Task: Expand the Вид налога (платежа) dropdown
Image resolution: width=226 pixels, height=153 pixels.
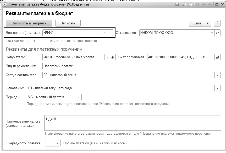Action: pos(104,33)
